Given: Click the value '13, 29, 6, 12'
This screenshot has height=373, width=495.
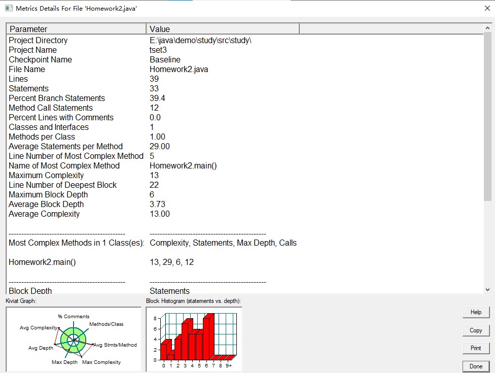Looking at the screenshot, I should tap(172, 262).
